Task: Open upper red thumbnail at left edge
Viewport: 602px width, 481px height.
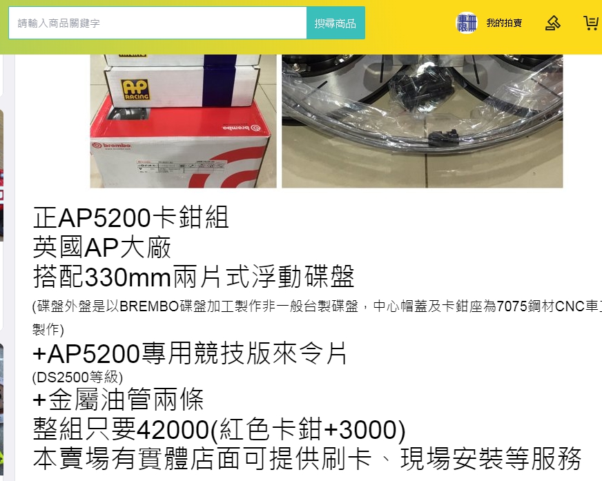Action: coord(1,175)
